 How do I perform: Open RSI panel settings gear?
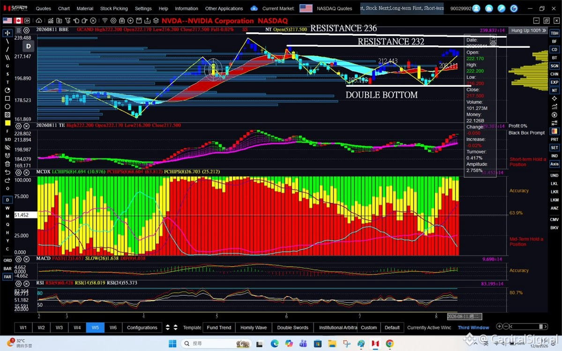[x=18, y=284]
